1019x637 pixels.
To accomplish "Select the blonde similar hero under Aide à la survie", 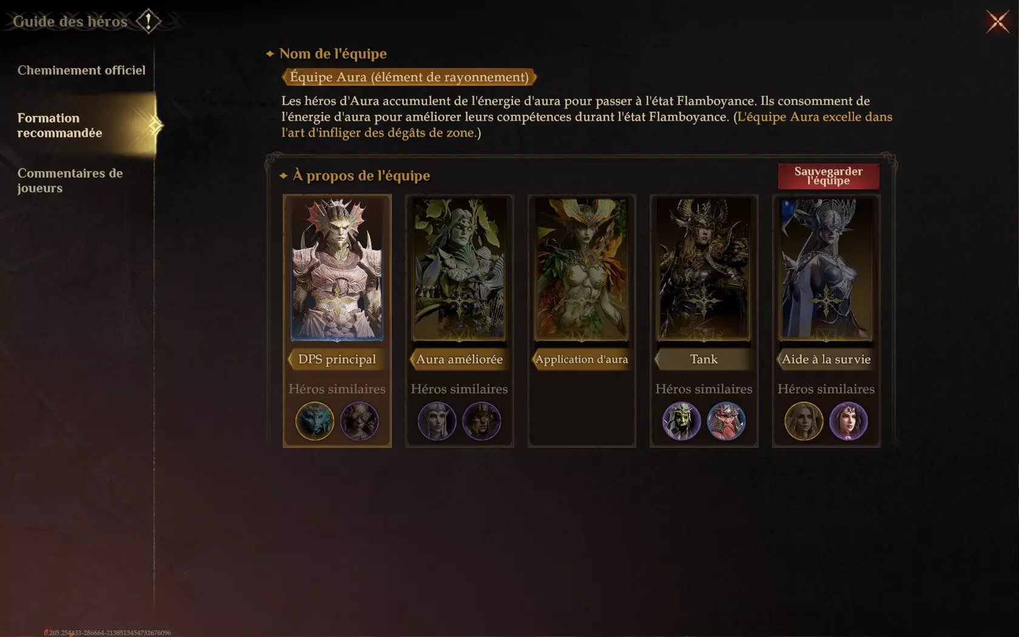I will 804,421.
